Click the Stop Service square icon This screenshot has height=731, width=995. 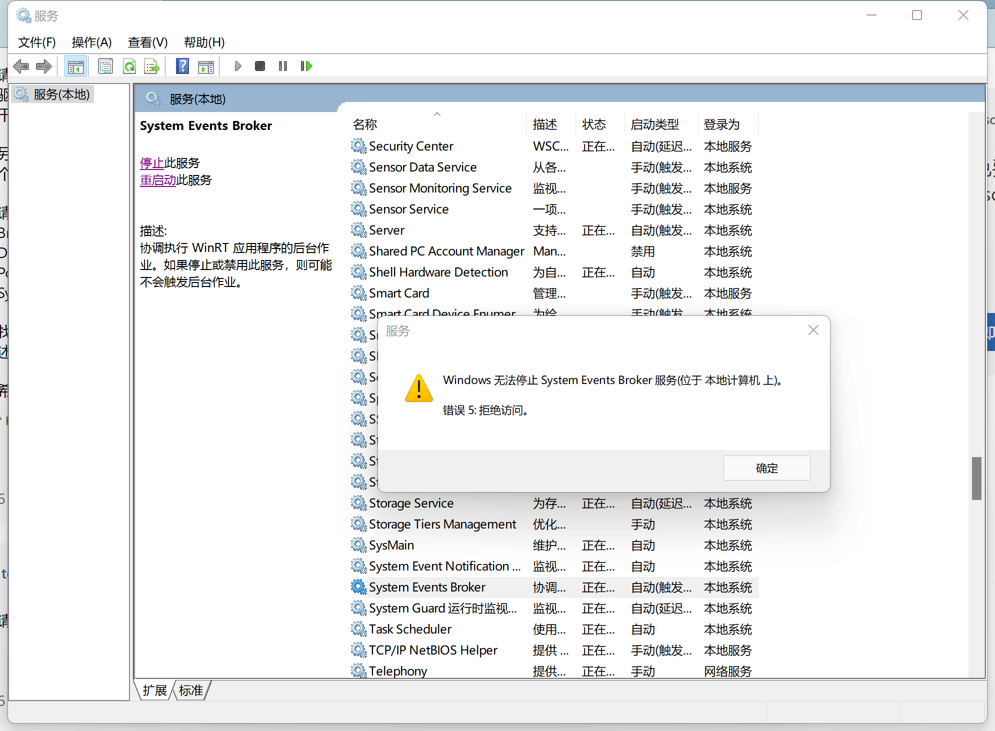tap(259, 66)
